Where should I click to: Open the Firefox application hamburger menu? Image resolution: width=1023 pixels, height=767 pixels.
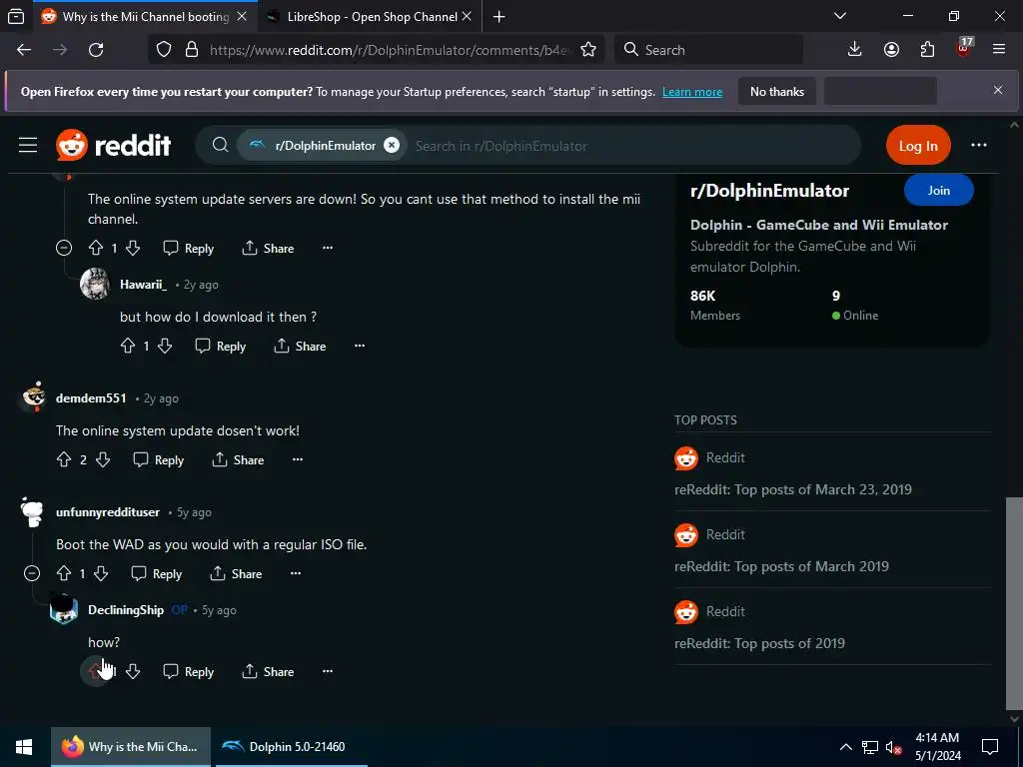click(999, 50)
